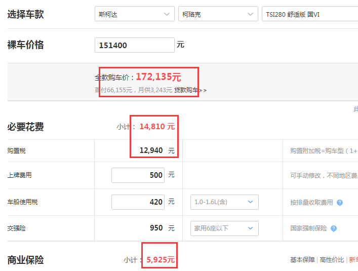
Task: Click the 必要花费 section heading
Action: click(x=25, y=127)
